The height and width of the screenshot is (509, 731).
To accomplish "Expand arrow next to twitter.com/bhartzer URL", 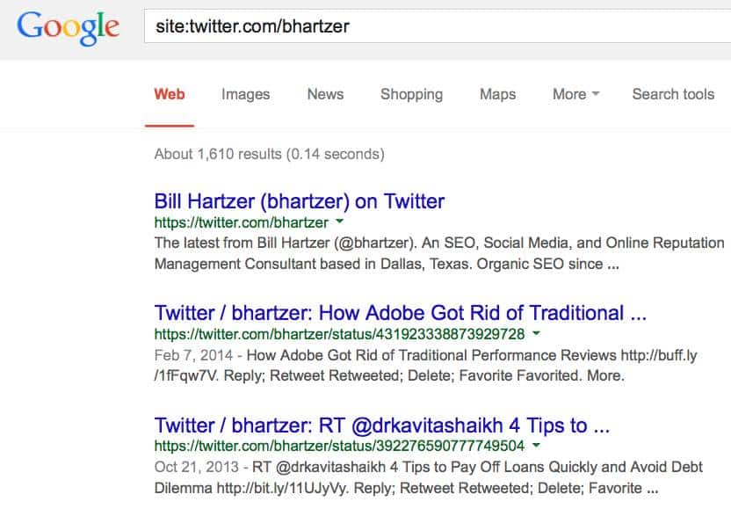I will [x=339, y=222].
